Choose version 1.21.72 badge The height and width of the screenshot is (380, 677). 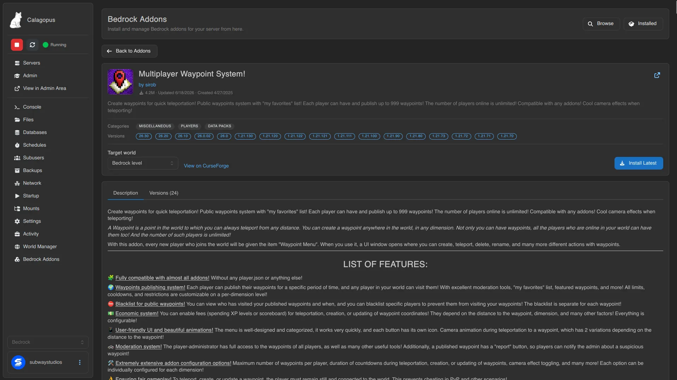(461, 136)
